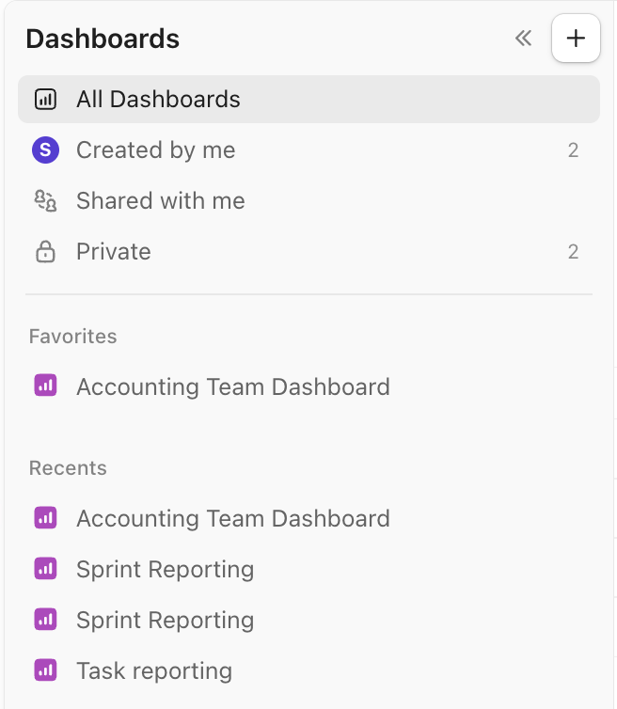This screenshot has height=709, width=617.
Task: Open the Created by me filter
Action: tap(156, 150)
